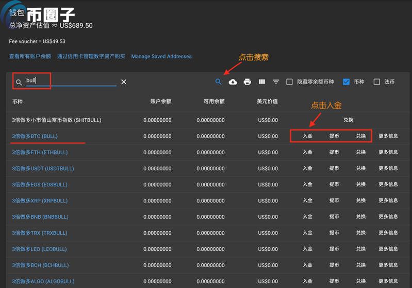Click 入金 in the LEOBULL row

coord(307,249)
